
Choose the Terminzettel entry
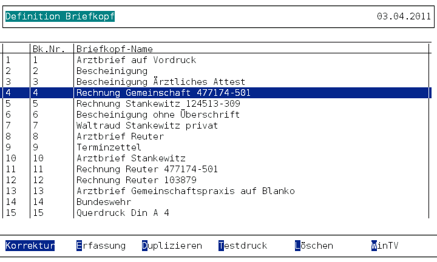coord(217,147)
